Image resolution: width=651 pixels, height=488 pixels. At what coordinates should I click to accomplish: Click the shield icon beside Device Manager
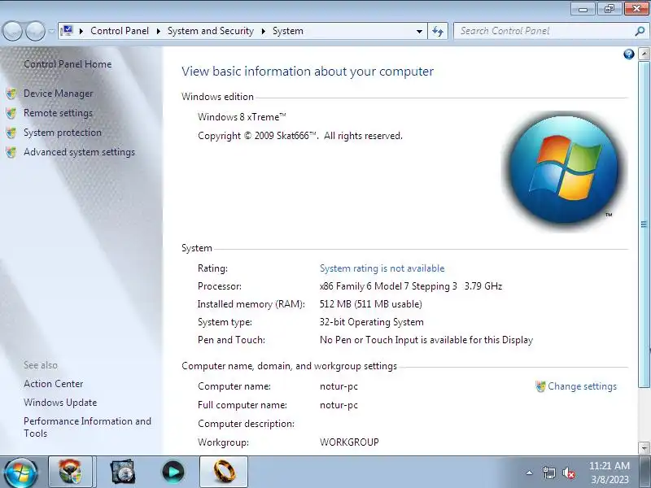[11, 94]
